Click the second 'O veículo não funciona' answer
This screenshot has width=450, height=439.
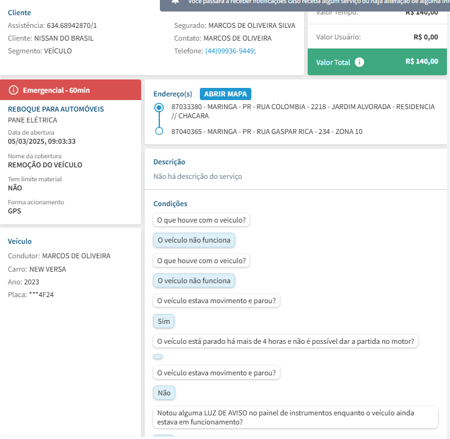point(194,281)
